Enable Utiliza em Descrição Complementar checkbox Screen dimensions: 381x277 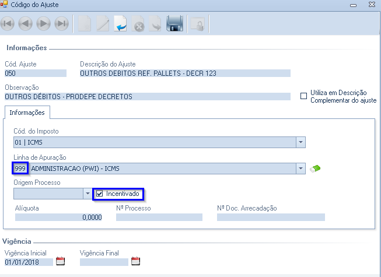click(x=303, y=96)
